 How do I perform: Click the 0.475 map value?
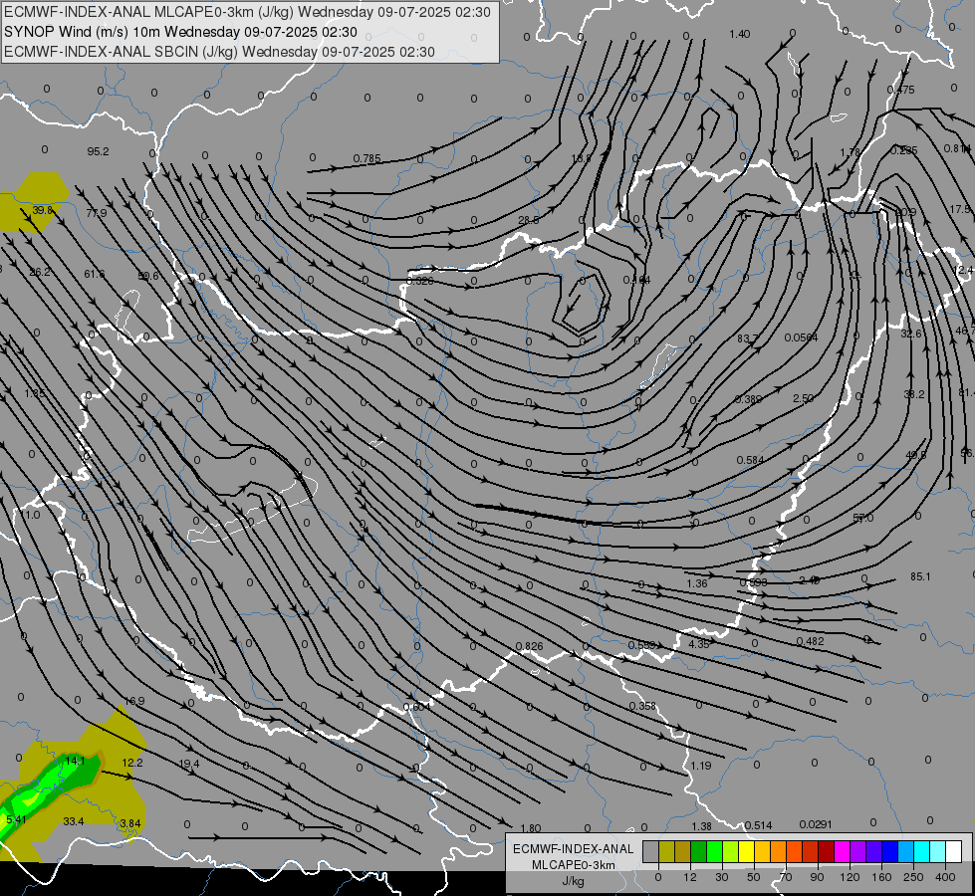[901, 91]
